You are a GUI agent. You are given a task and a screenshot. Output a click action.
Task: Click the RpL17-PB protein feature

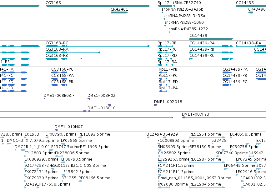click(x=163, y=72)
